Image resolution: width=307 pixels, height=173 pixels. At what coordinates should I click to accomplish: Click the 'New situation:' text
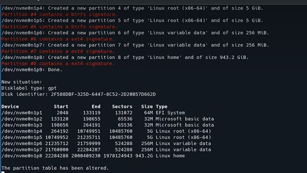[22, 82]
